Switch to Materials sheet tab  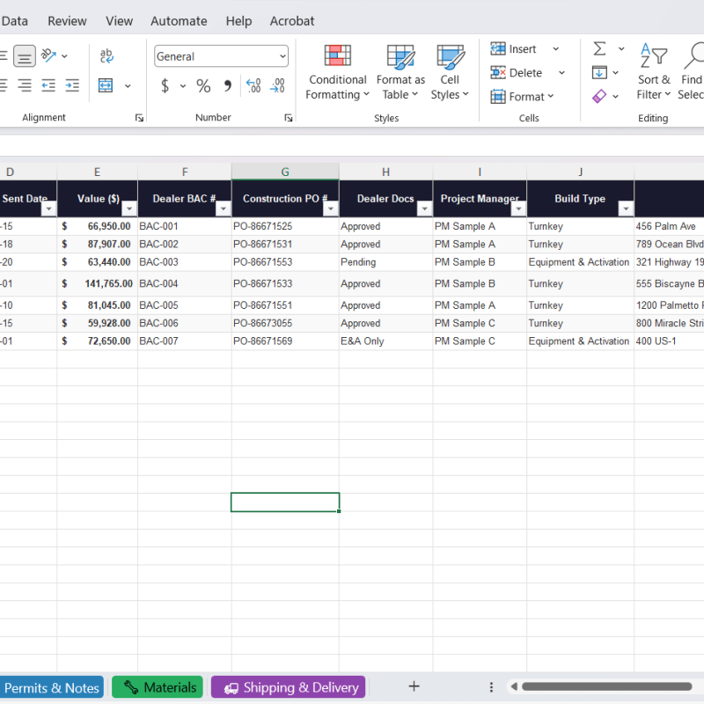coord(158,687)
